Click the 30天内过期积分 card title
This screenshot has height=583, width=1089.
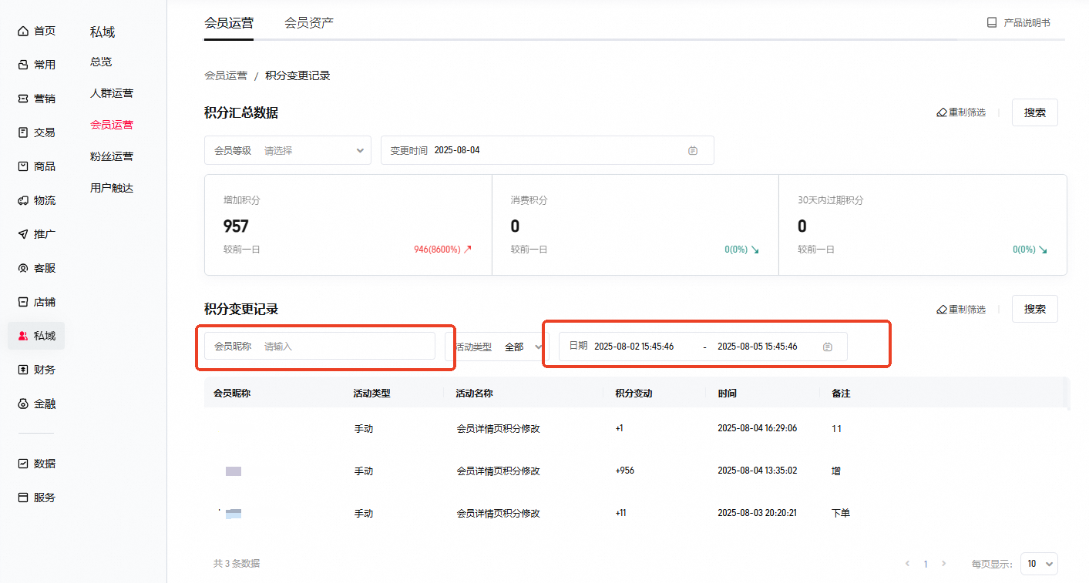(831, 200)
